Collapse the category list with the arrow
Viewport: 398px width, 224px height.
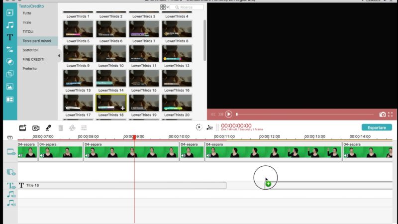coord(59,55)
